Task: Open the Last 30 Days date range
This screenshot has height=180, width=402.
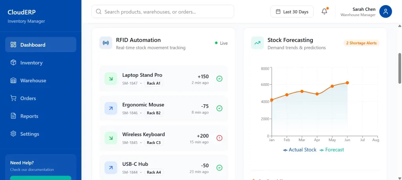Action: [x=292, y=11]
